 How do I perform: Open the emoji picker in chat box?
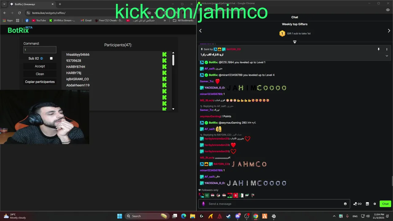(345, 204)
